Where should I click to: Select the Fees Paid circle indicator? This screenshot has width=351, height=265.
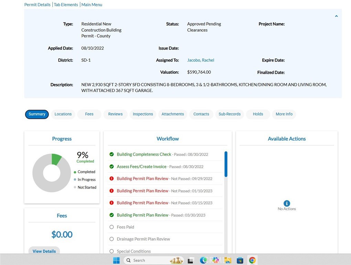[111, 227]
